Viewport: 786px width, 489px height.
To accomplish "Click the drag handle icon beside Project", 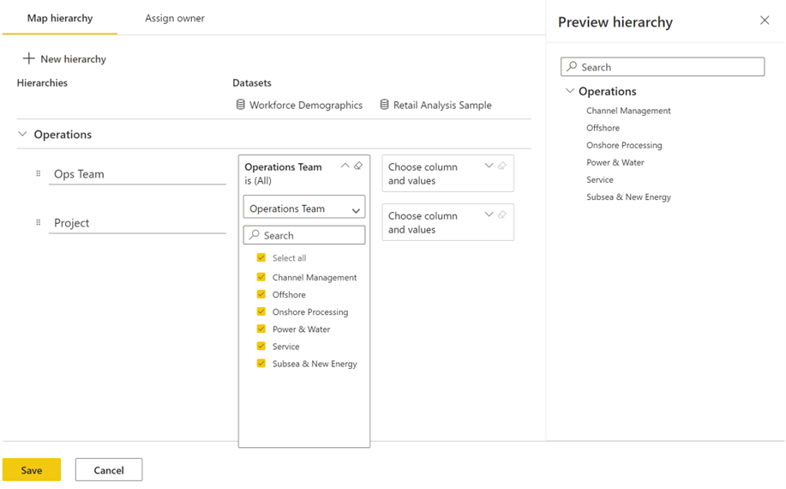I will [38, 223].
